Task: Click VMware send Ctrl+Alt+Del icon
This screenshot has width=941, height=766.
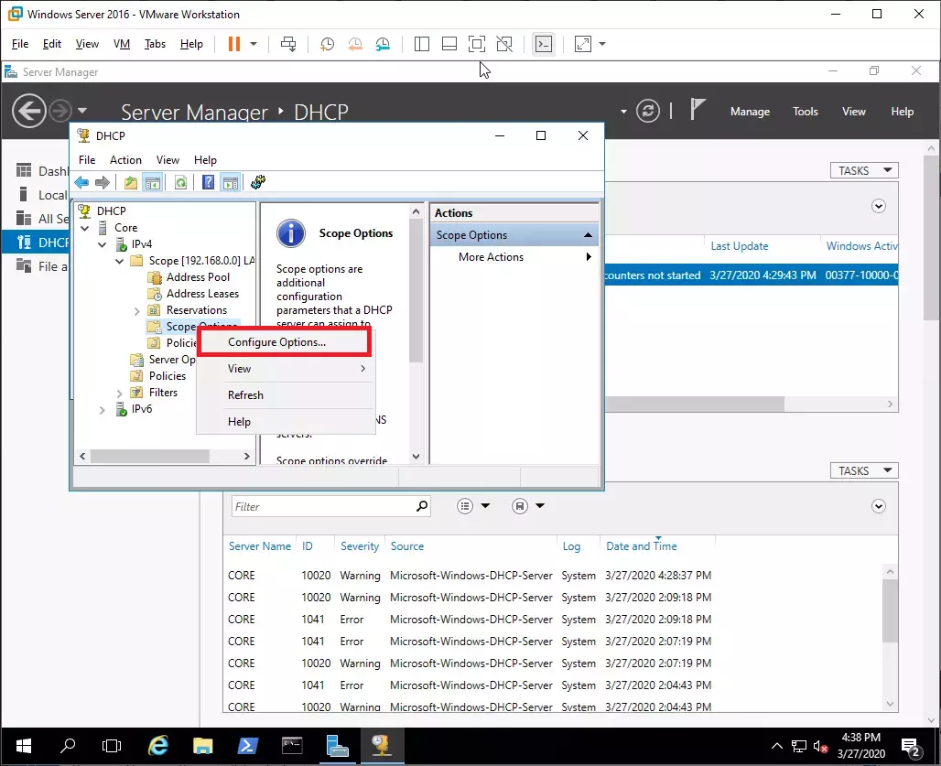Action: (x=288, y=44)
